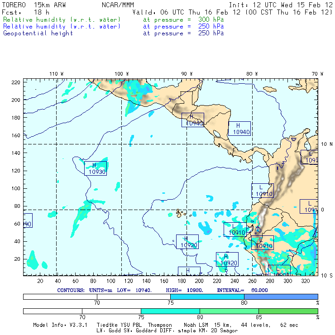
Task: Select the turquoise 75–80% segment of the lower color bar
Action: pos(170,311)
